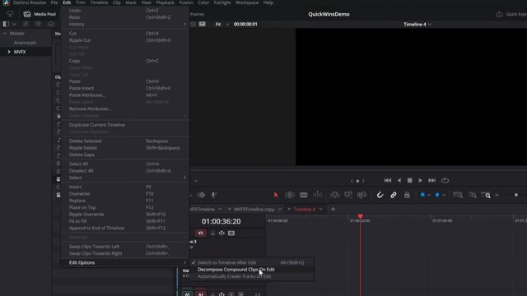
Task: Toggle Switch to Timeline After Edit option
Action: (252, 262)
